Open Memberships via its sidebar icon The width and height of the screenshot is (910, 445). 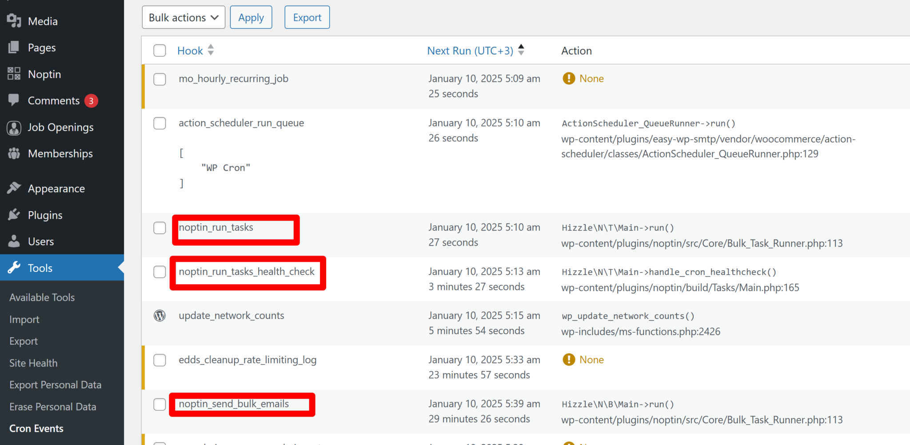(x=14, y=154)
